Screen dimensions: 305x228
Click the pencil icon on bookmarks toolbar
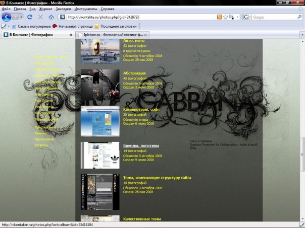point(4,26)
